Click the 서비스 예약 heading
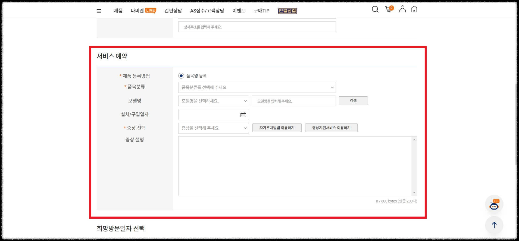Image resolution: width=519 pixels, height=241 pixels. [x=112, y=56]
